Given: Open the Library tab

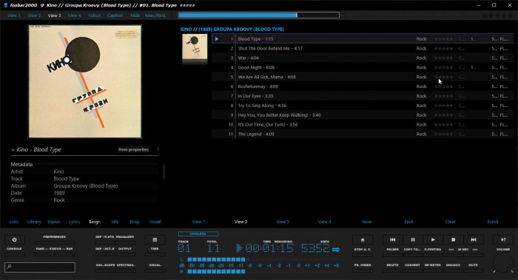Looking at the screenshot, I should (34, 222).
